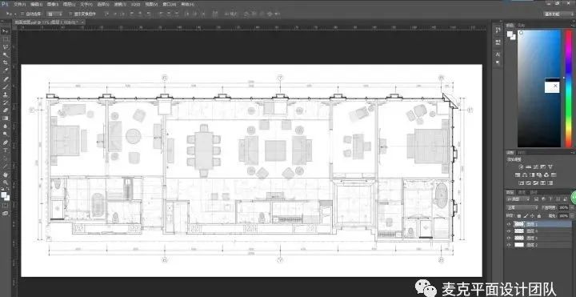
Task: Click the foreground/background color swatch in toolbar
Action: pos(5,196)
